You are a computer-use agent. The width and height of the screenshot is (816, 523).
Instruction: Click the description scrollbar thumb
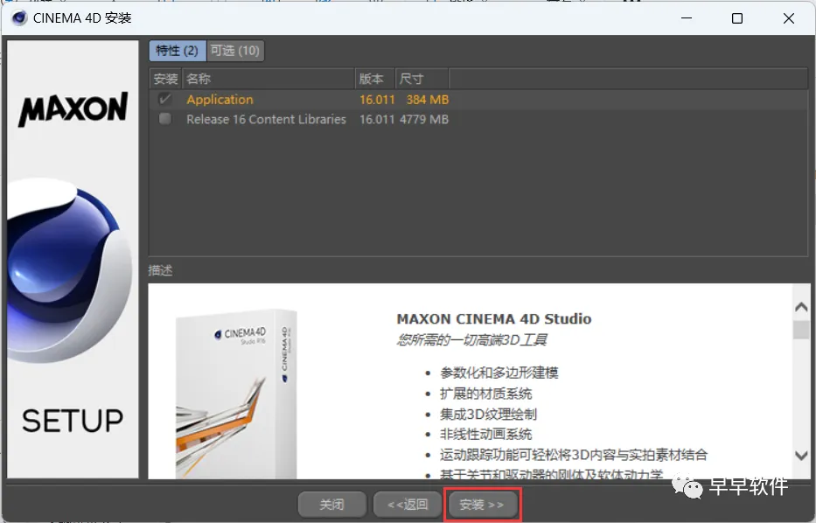point(801,330)
